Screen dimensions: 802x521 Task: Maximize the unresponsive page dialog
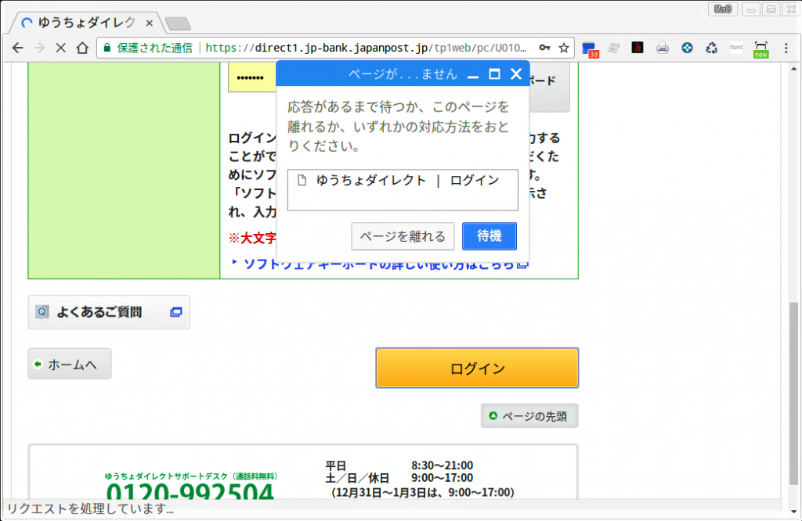[495, 74]
